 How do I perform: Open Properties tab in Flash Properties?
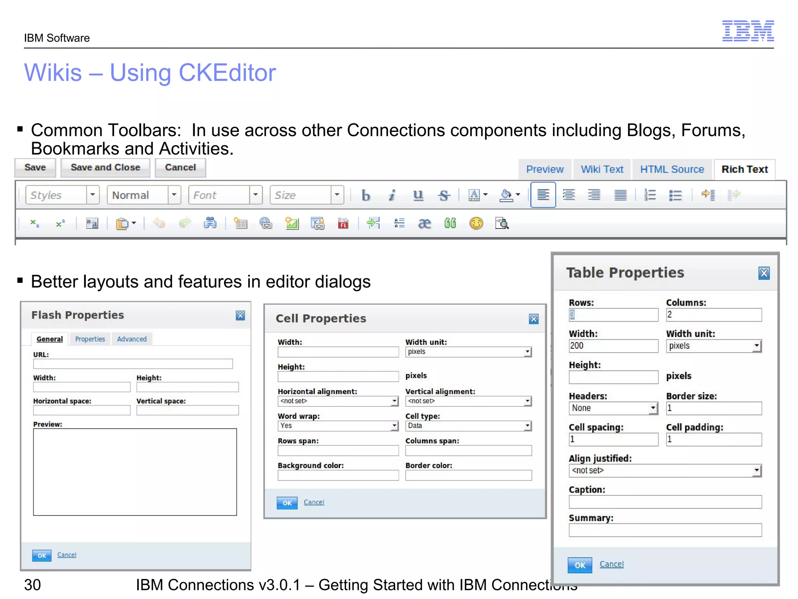90,339
